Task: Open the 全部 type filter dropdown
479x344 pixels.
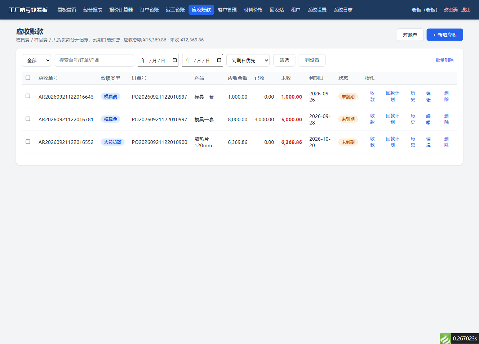Action: pos(36,60)
